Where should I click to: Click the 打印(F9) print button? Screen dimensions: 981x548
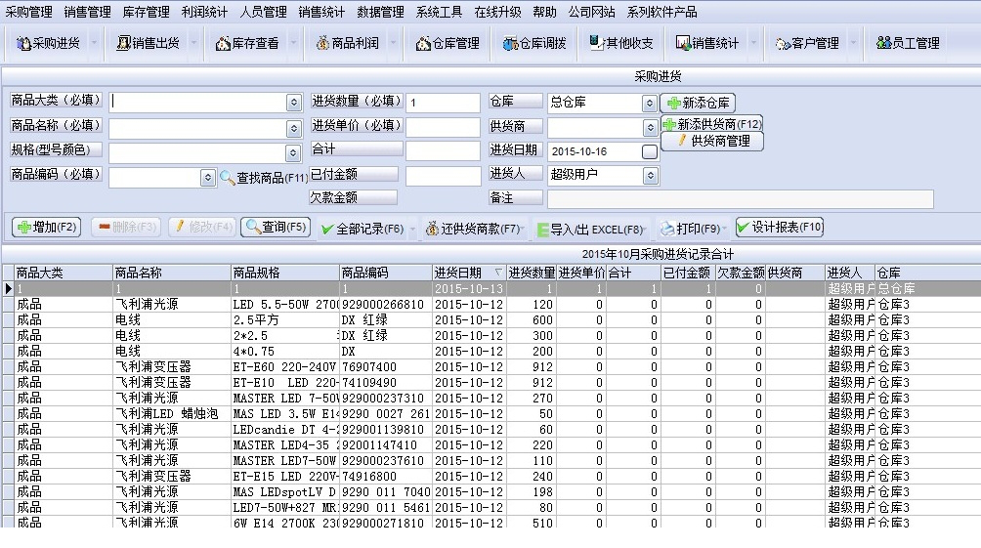(690, 229)
